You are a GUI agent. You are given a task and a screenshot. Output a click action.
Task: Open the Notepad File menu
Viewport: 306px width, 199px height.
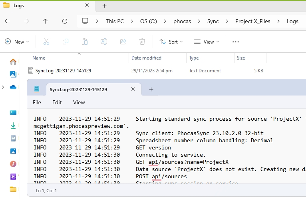pos(37,102)
